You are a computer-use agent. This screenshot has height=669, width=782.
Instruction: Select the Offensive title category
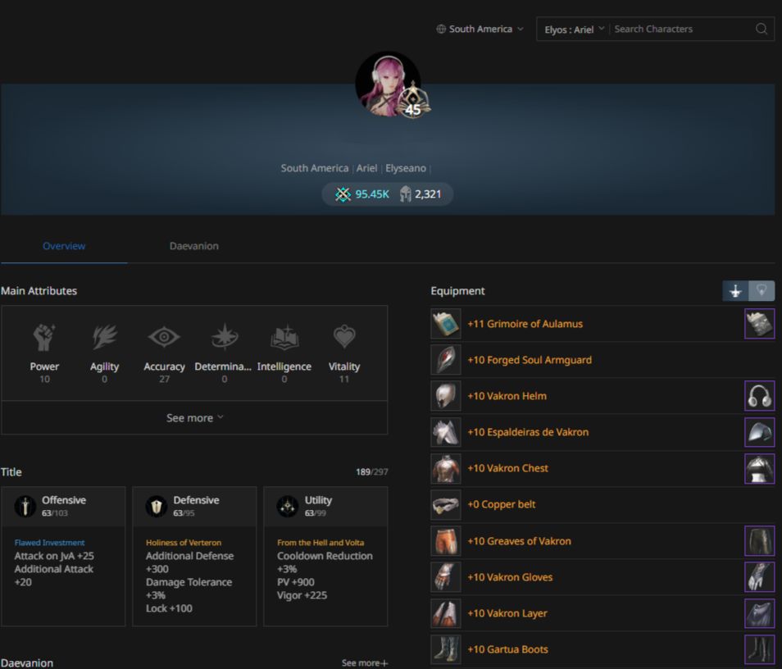click(x=63, y=507)
